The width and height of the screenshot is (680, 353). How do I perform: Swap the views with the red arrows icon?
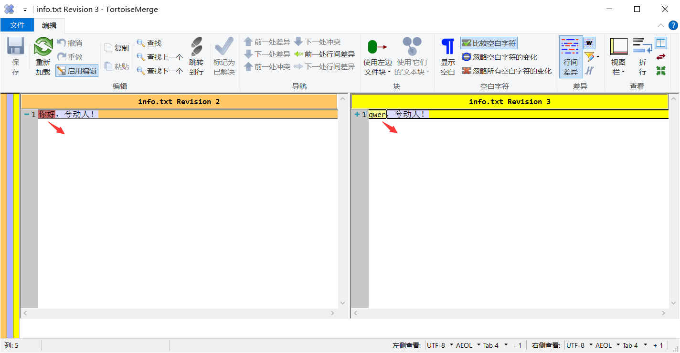pos(661,57)
